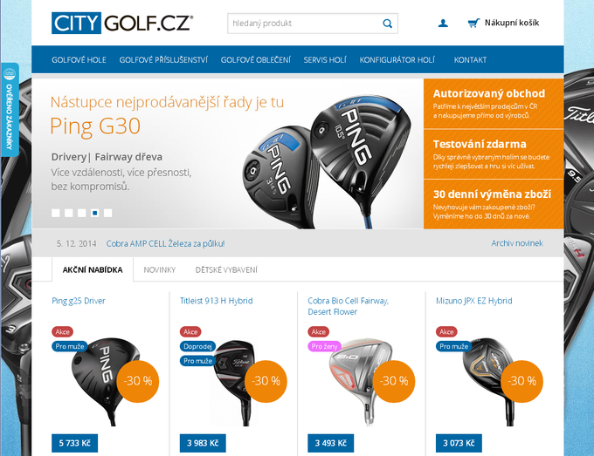This screenshot has height=456, width=594.
Task: Select the first banner slide indicator
Action: [x=56, y=213]
